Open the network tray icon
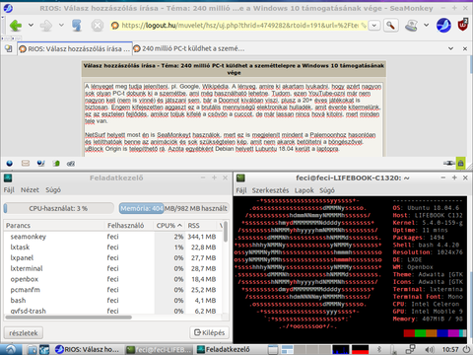Screen dimensions: 473x355 (411, 349)
